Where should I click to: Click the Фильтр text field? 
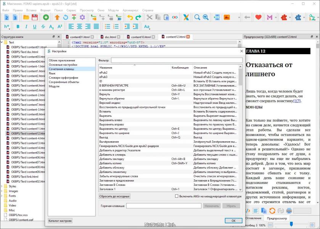[x=177, y=60]
